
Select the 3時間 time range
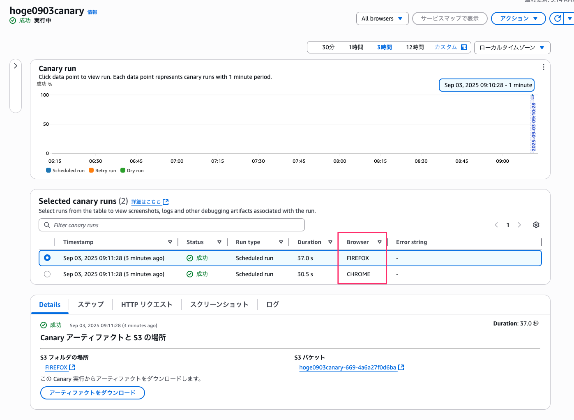pyautogui.click(x=385, y=47)
